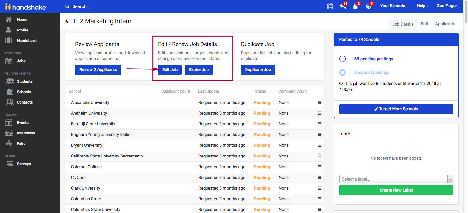Image resolution: width=468 pixels, height=213 pixels.
Task: Click the Target More Schools button
Action: tap(396, 109)
